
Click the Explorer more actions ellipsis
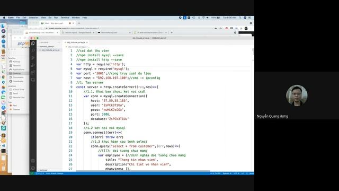click(59, 42)
